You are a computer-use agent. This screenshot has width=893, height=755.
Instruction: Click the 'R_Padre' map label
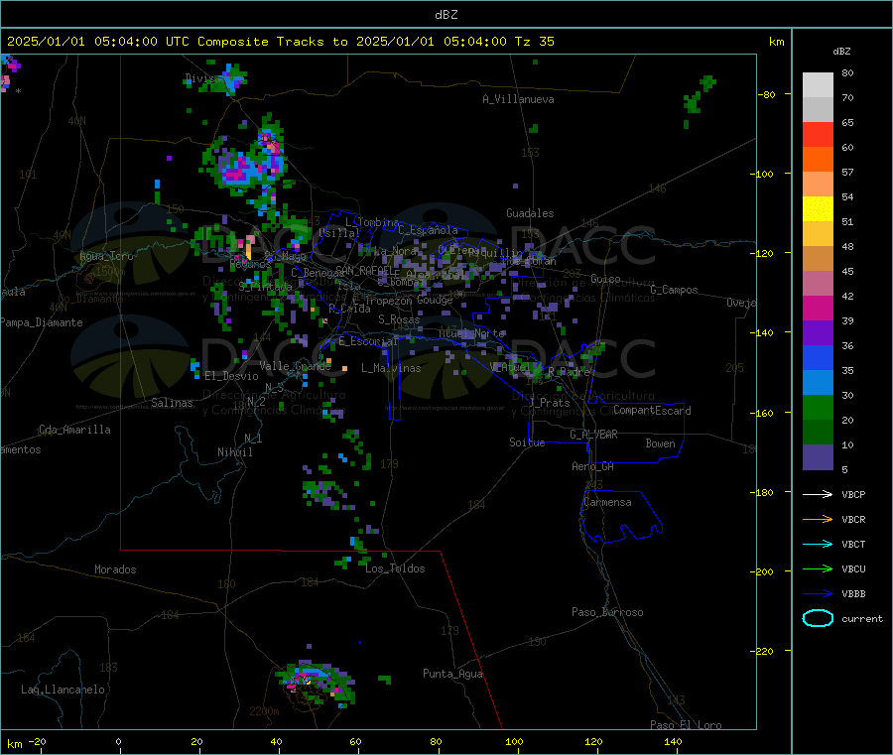(x=569, y=372)
